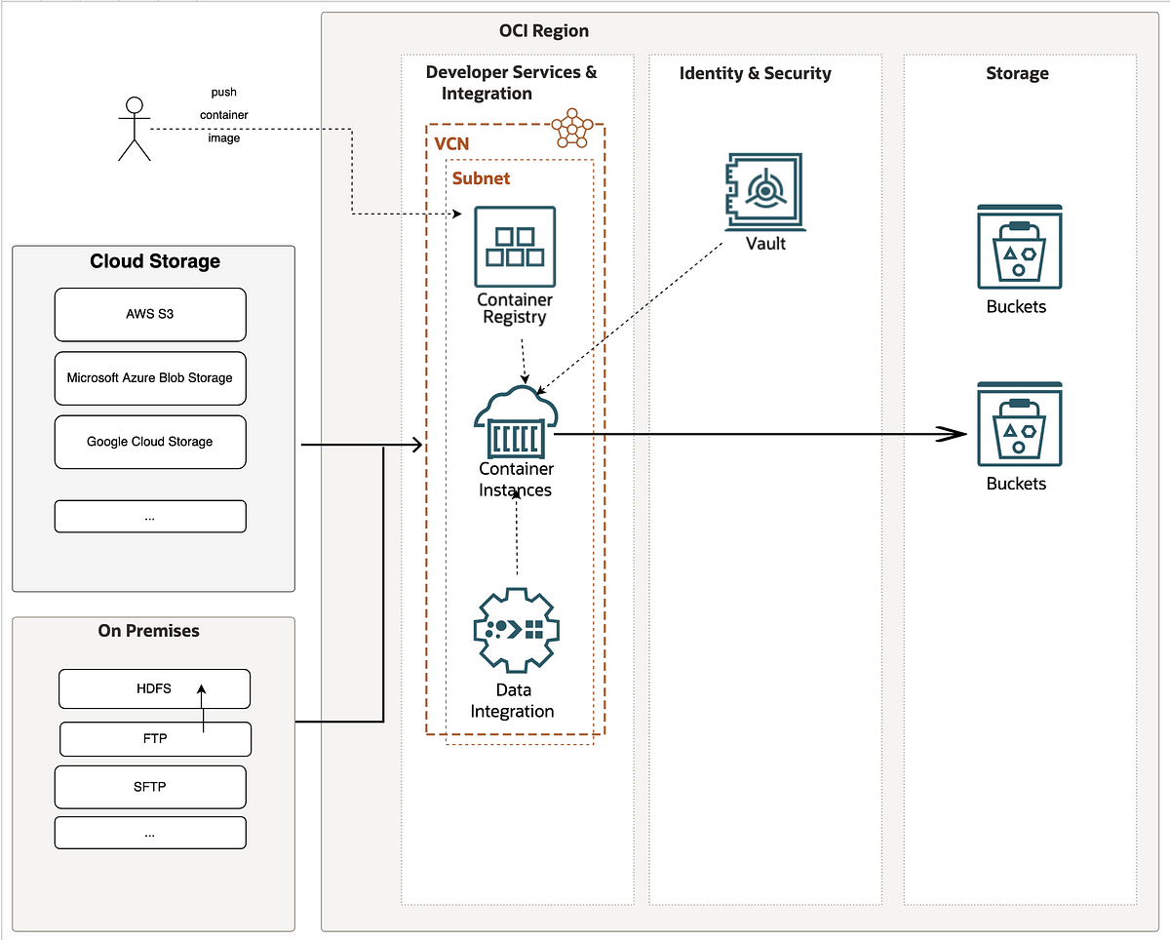Expand the Cloud Storage ellipsis item

pyautogui.click(x=150, y=516)
